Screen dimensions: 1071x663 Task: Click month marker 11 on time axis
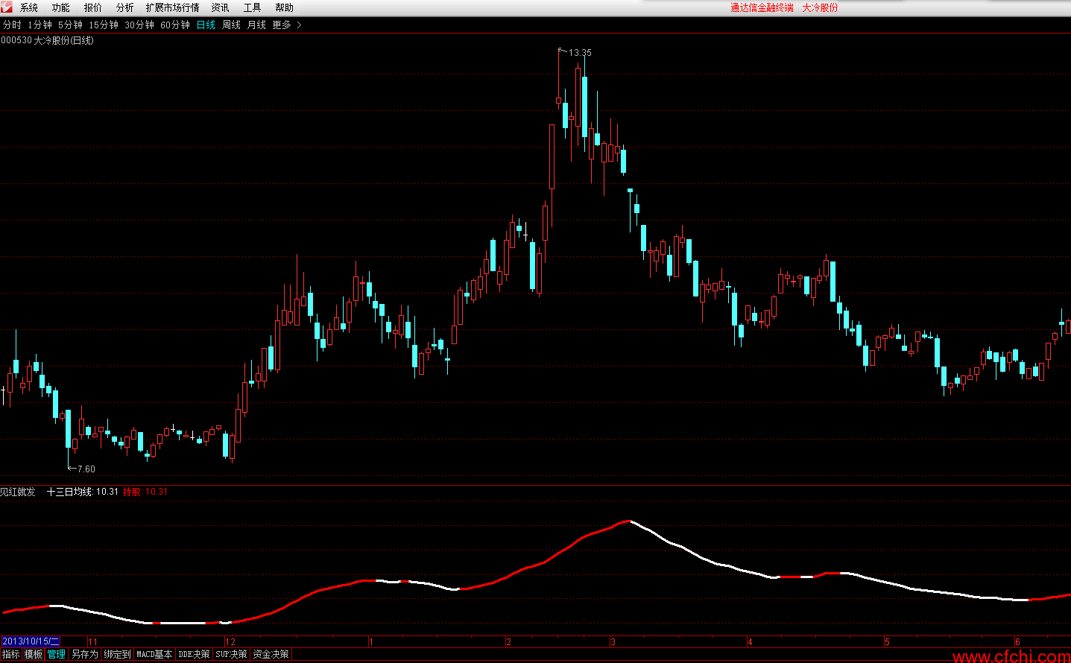pyautogui.click(x=92, y=641)
